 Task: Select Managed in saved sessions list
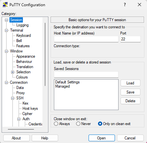pos(63,86)
